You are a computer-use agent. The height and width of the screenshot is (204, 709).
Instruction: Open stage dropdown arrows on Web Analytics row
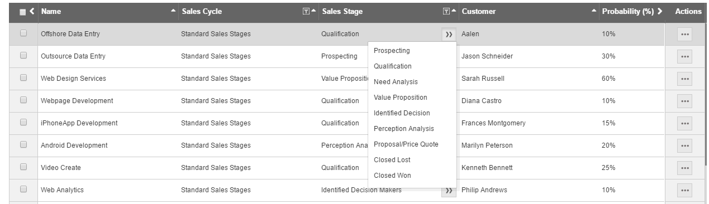tap(449, 191)
